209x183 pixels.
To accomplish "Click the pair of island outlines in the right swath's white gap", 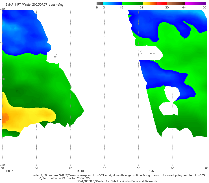I will point(152,53).
